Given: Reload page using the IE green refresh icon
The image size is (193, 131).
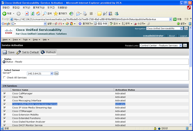Looking at the screenshot, I should [33, 14].
